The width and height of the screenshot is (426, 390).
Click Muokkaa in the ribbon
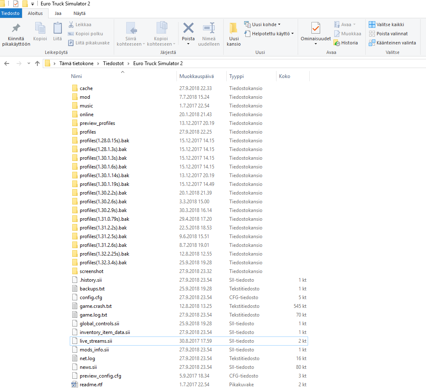pos(348,34)
